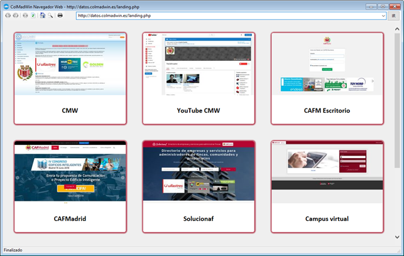This screenshot has width=404, height=256.
Task: Click the Forward navigation arrow icon
Action: [16, 15]
